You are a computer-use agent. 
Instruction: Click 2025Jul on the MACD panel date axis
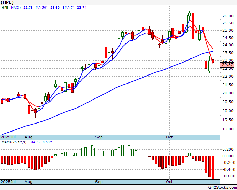pos(8,182)
